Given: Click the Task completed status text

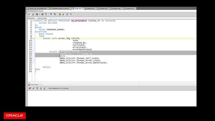Looking at the screenshot, I should (x=58, y=88).
